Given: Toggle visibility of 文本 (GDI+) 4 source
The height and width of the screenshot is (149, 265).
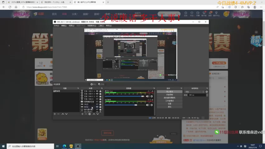Looking at the screenshot, I should pos(97,91).
